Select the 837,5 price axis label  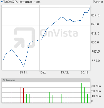tap(95, 15)
